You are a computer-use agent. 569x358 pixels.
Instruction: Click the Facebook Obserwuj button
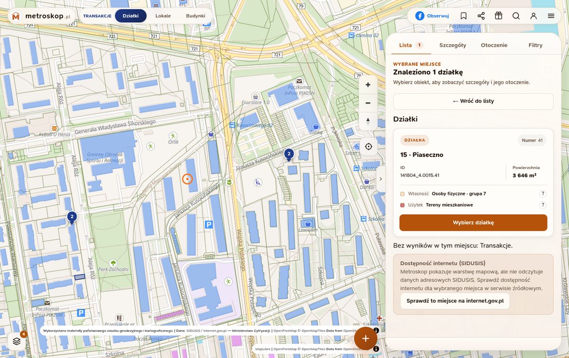point(432,16)
